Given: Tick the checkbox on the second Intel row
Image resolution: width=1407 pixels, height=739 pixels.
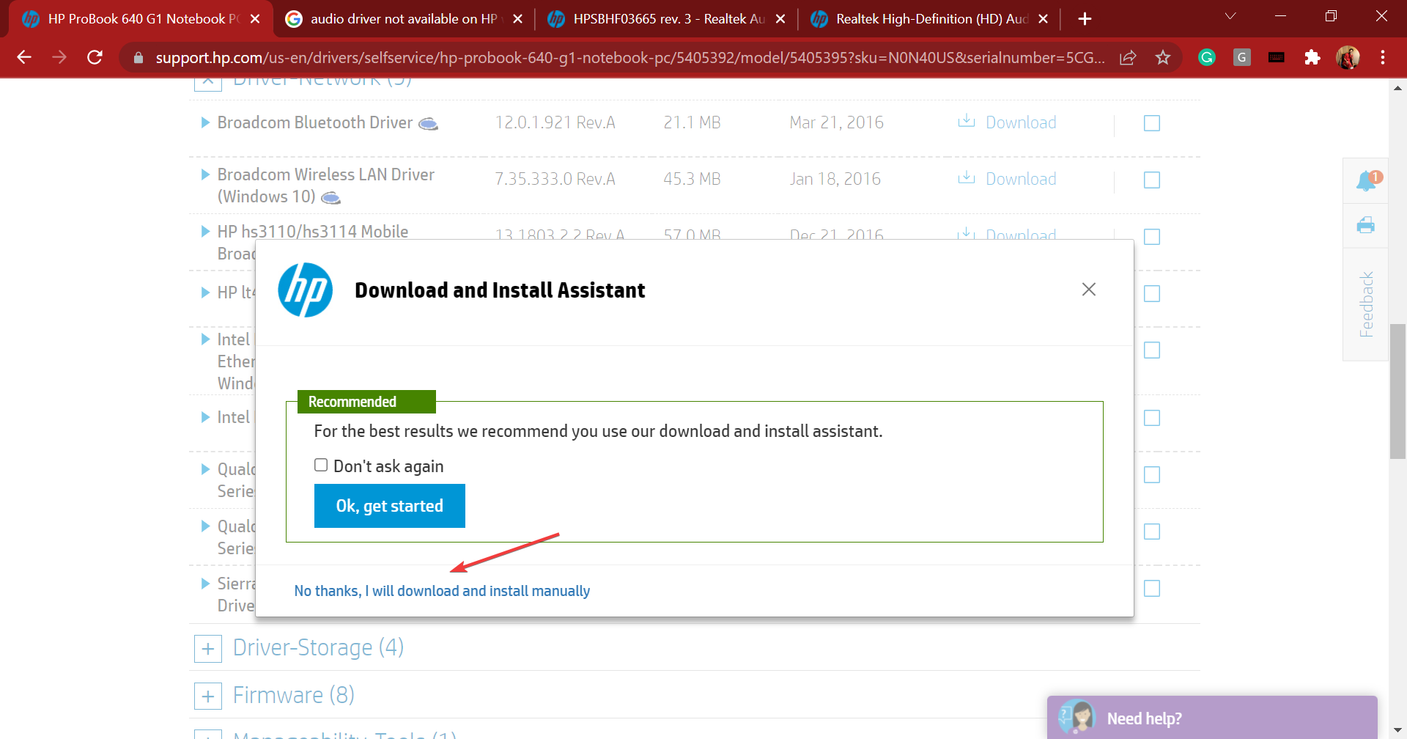Looking at the screenshot, I should click(1152, 418).
